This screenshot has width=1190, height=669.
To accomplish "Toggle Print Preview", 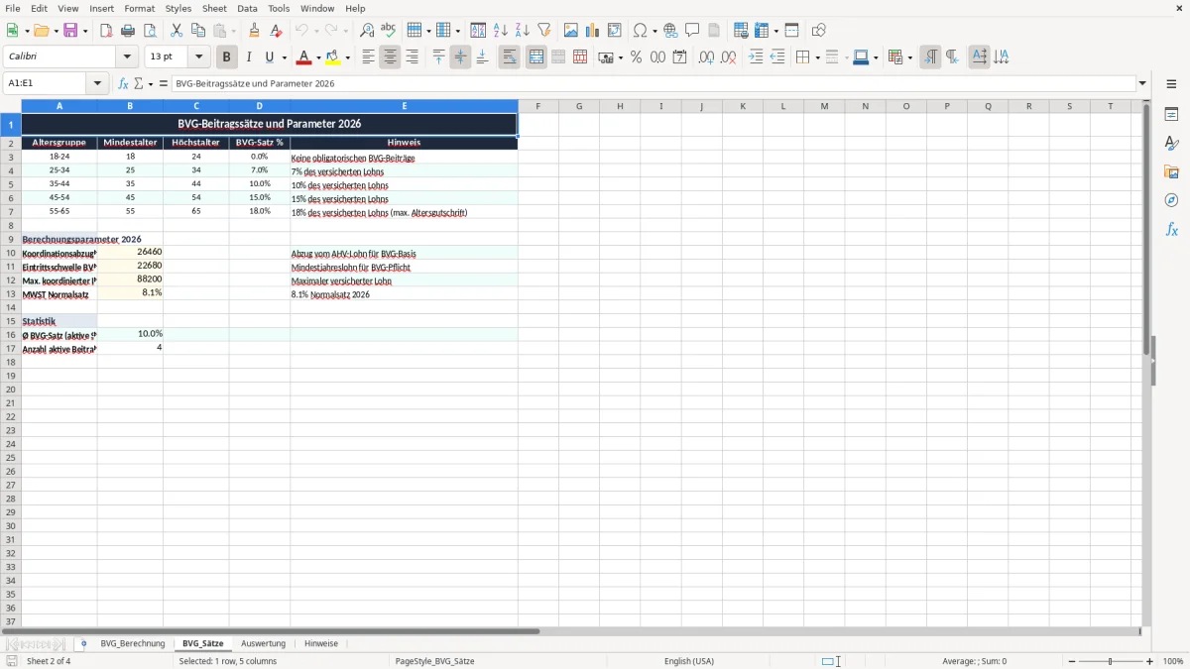I will click(x=150, y=31).
